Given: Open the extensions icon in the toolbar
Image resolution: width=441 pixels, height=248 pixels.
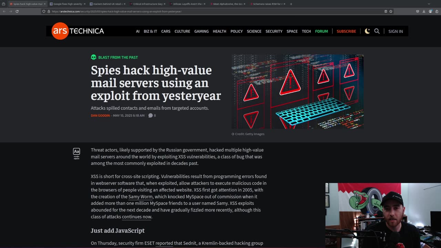Looking at the screenshot, I should click(x=437, y=11).
